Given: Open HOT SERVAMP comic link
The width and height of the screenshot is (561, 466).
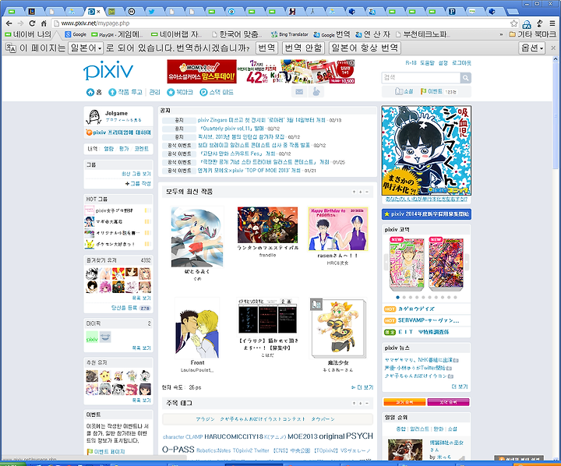Looking at the screenshot, I should click(x=422, y=320).
